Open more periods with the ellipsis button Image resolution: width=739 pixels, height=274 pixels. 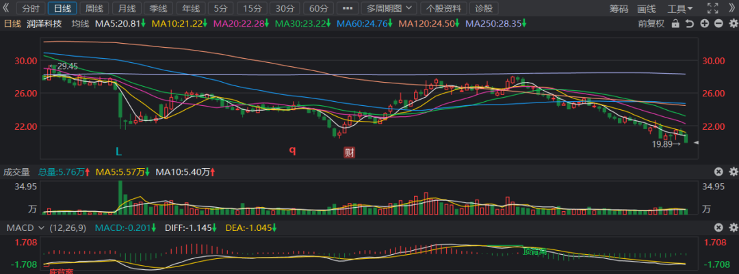(x=348, y=9)
